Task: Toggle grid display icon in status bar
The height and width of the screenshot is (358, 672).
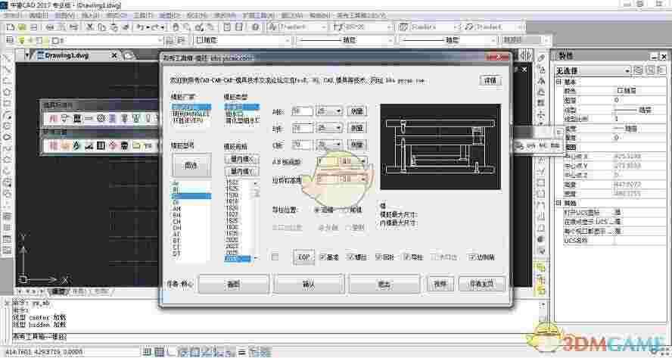Action: (x=159, y=353)
